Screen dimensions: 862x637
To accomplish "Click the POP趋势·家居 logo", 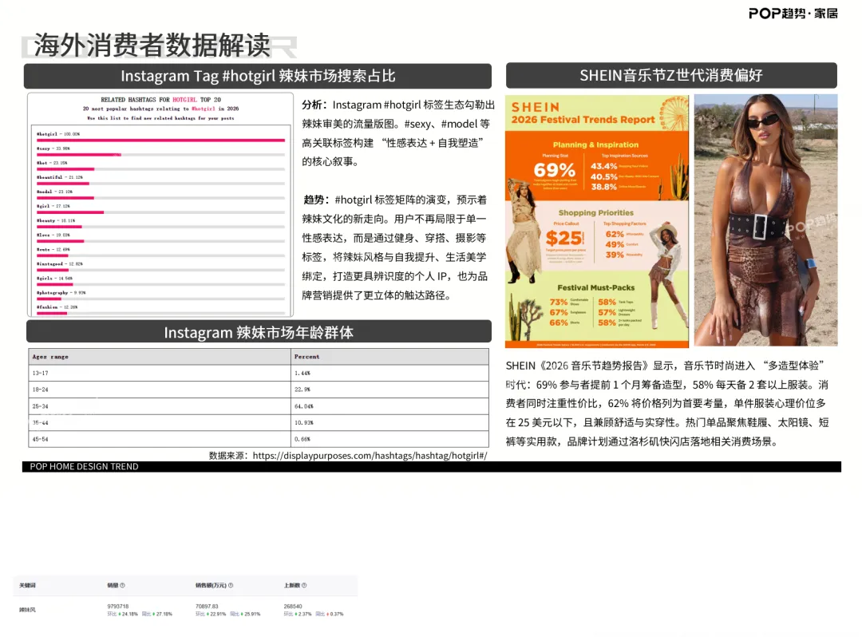I will pos(793,14).
